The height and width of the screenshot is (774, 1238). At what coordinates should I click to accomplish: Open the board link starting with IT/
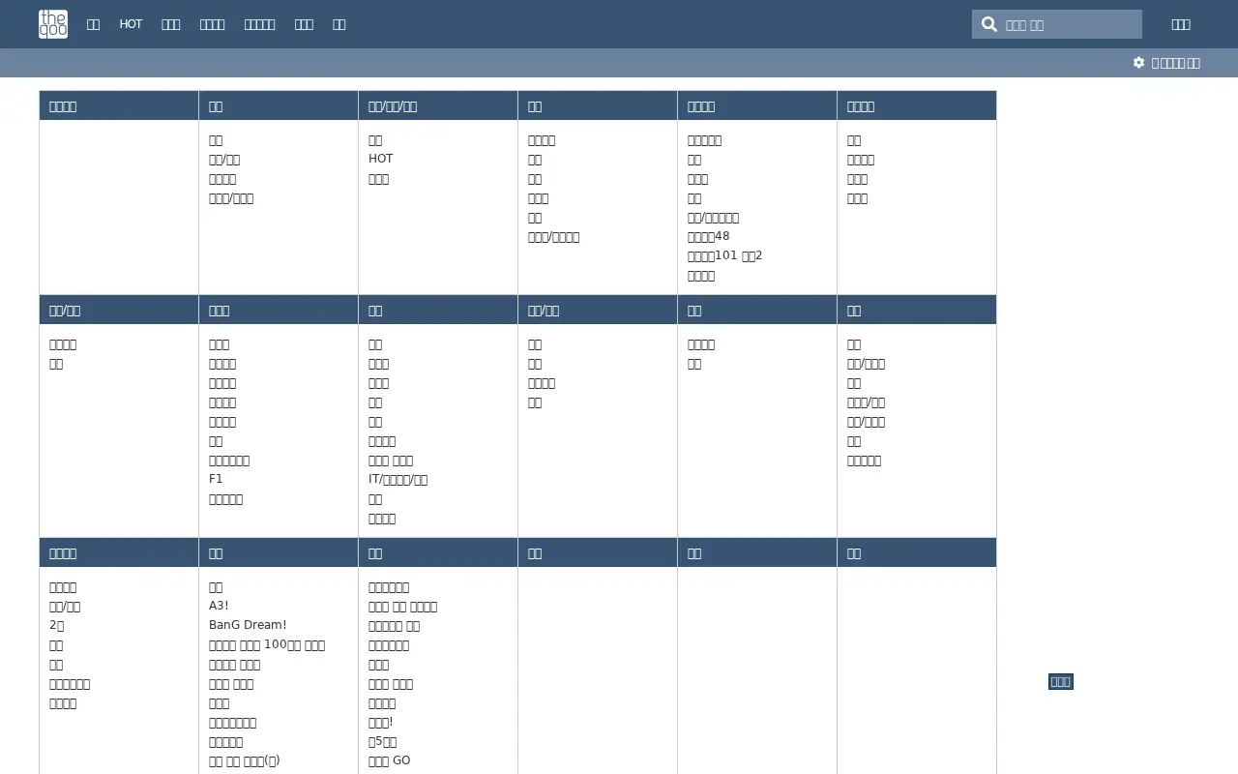[x=398, y=479]
